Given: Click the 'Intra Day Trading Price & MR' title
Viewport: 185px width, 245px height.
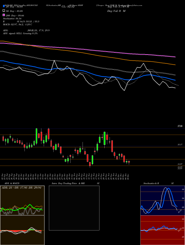Looking at the screenshot, I should [x=68, y=183].
